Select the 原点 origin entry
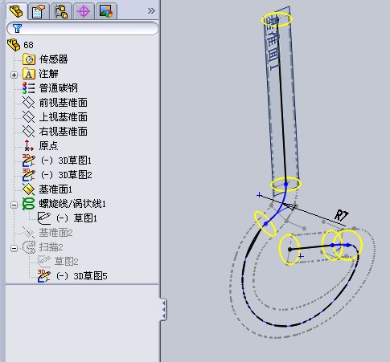390x362 pixels. 48,145
